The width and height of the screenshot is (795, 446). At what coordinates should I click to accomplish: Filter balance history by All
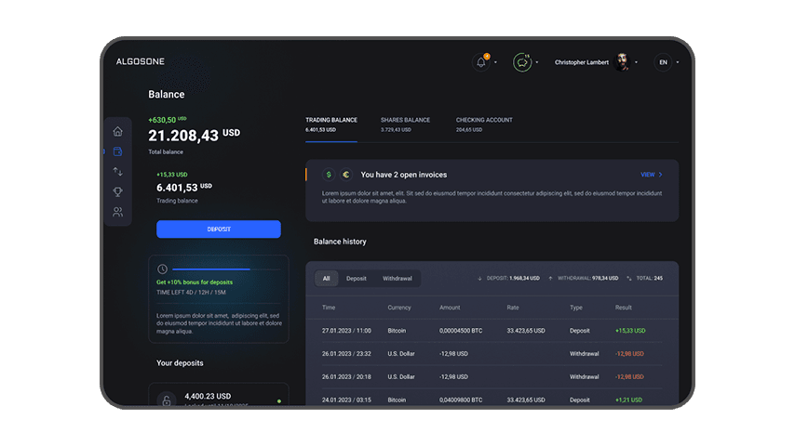tap(326, 278)
